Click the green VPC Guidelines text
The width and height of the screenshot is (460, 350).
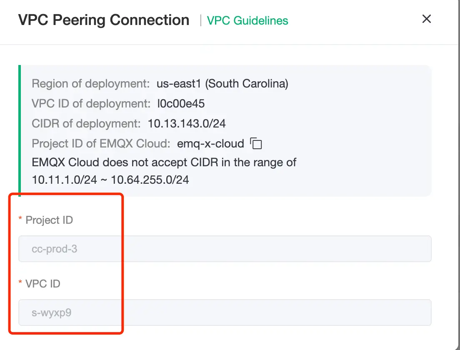pyautogui.click(x=247, y=20)
